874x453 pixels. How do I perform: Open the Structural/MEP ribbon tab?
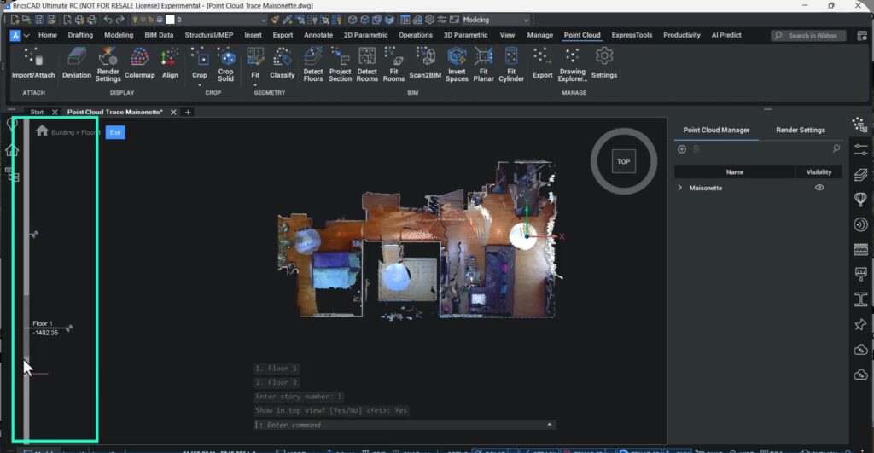coord(209,35)
